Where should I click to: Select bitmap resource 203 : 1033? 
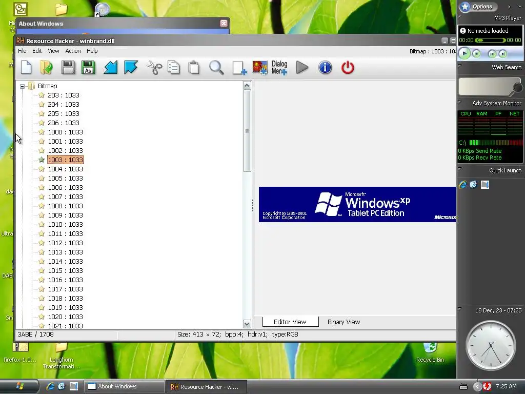(63, 95)
